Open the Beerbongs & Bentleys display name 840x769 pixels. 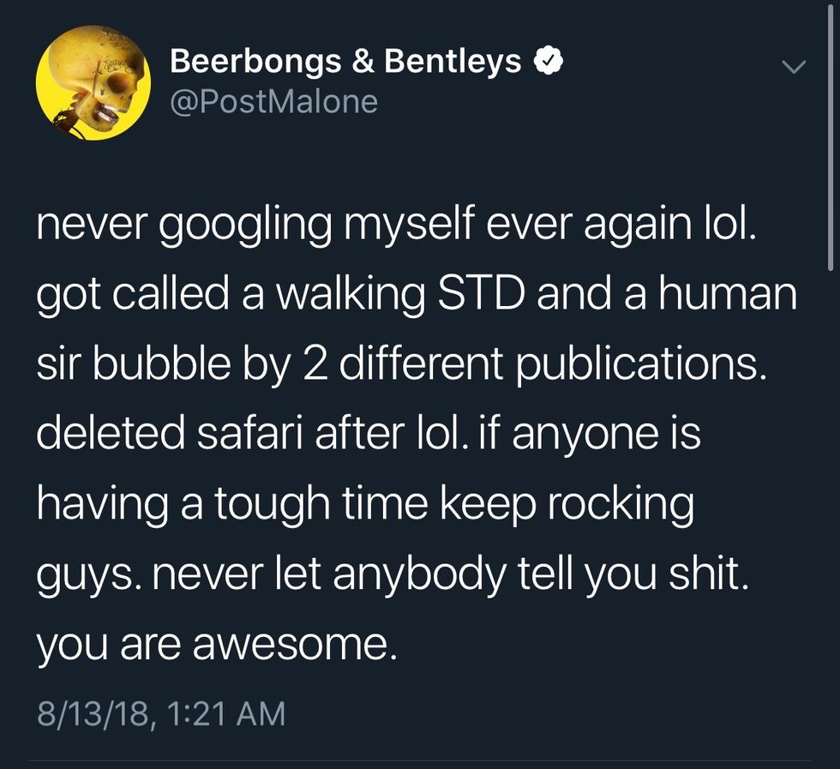[x=345, y=62]
